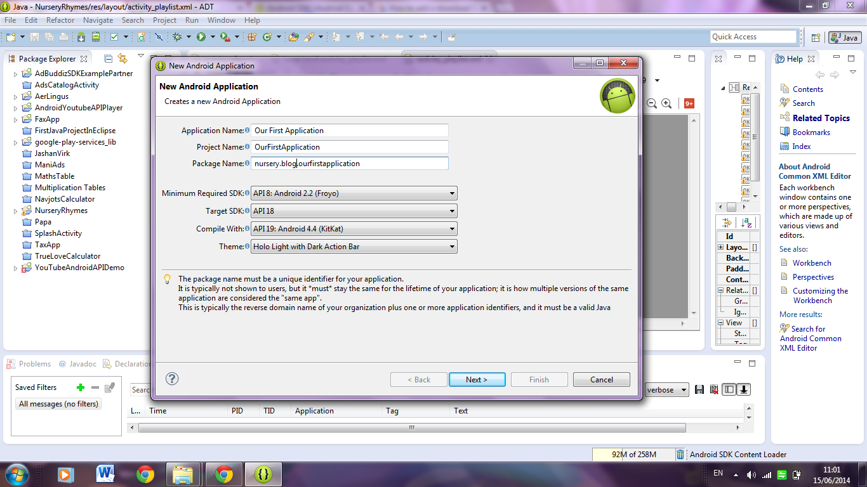
Task: Click the Run External Tools icon
Action: (224, 37)
